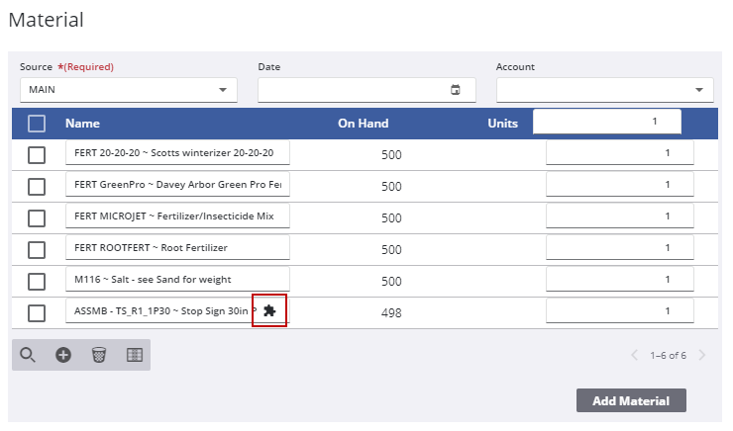This screenshot has height=431, width=733.
Task: Click the puzzle piece assembly icon
Action: tap(269, 310)
